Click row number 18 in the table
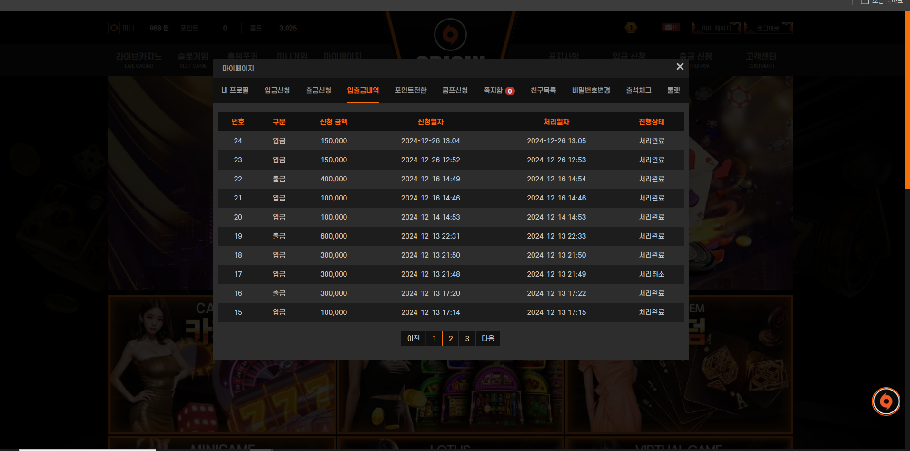 coord(238,255)
